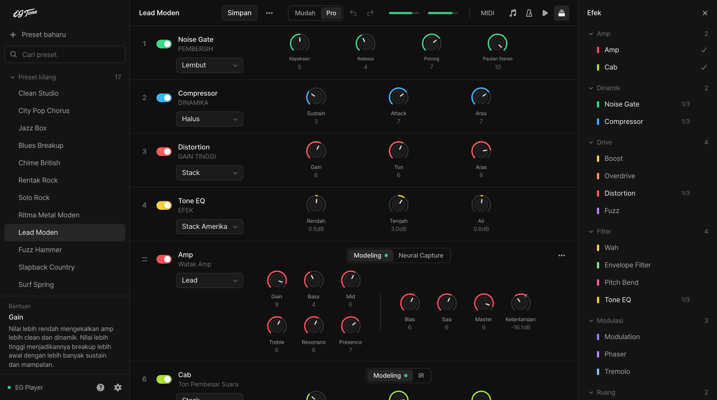717x400 pixels.
Task: Toggle the metronome icon
Action: click(x=529, y=13)
